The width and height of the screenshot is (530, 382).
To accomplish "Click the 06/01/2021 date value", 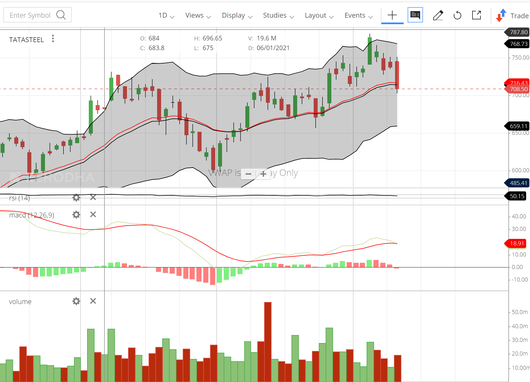I will 273,48.
